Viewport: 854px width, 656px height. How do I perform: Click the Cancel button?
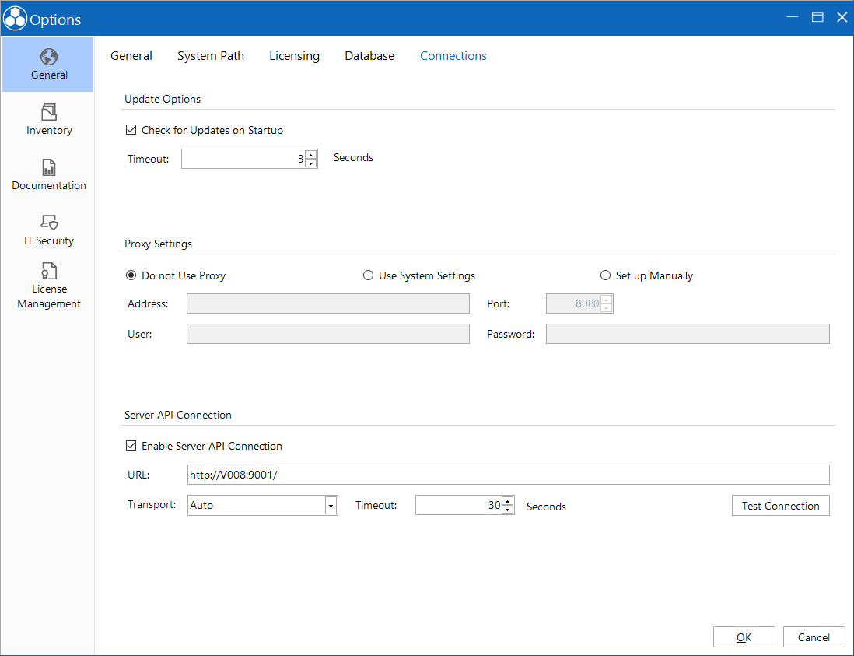(x=814, y=637)
